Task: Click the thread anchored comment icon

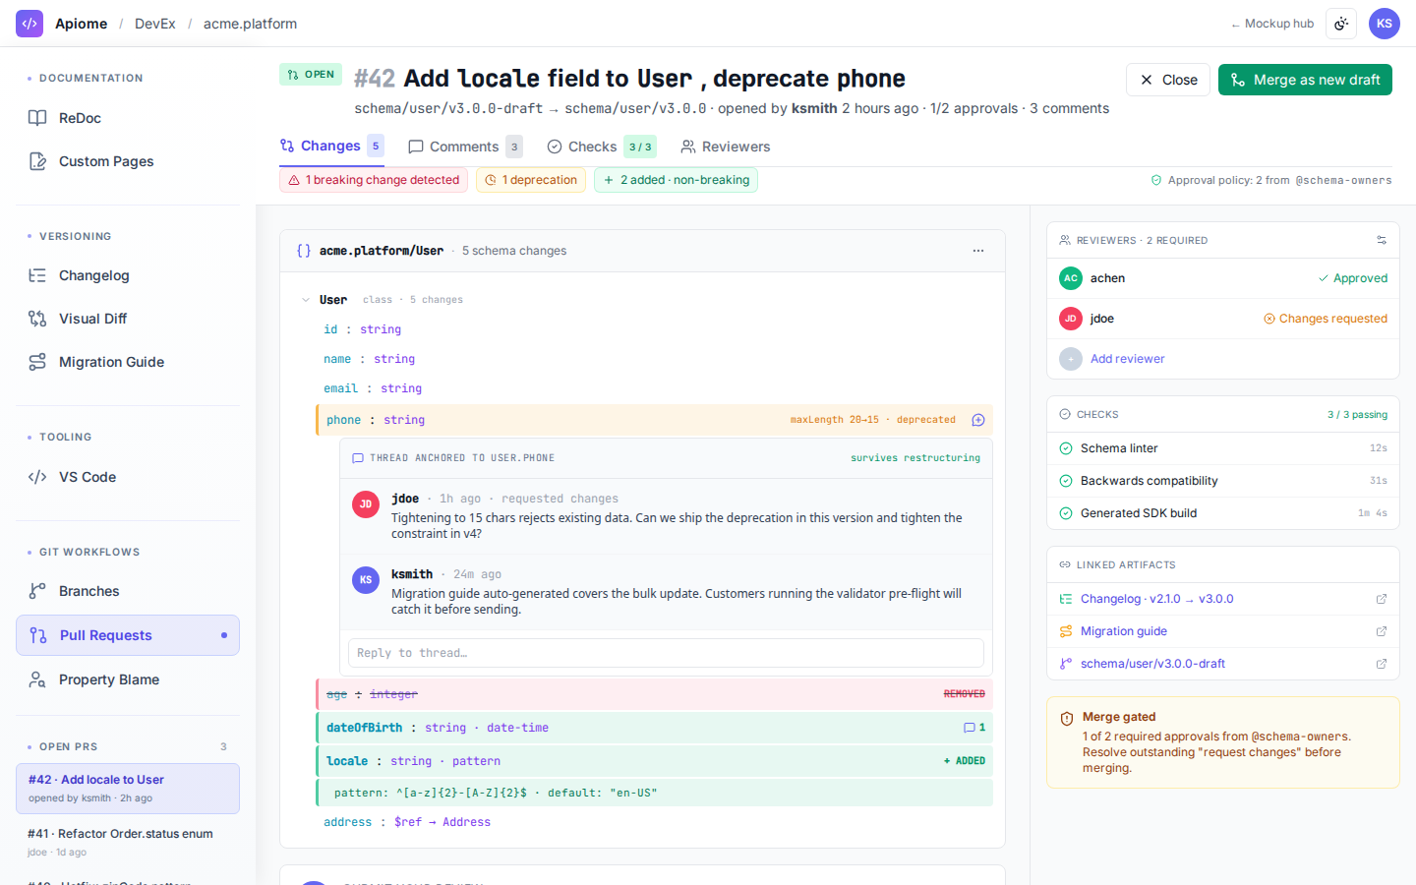Action: [x=358, y=458]
